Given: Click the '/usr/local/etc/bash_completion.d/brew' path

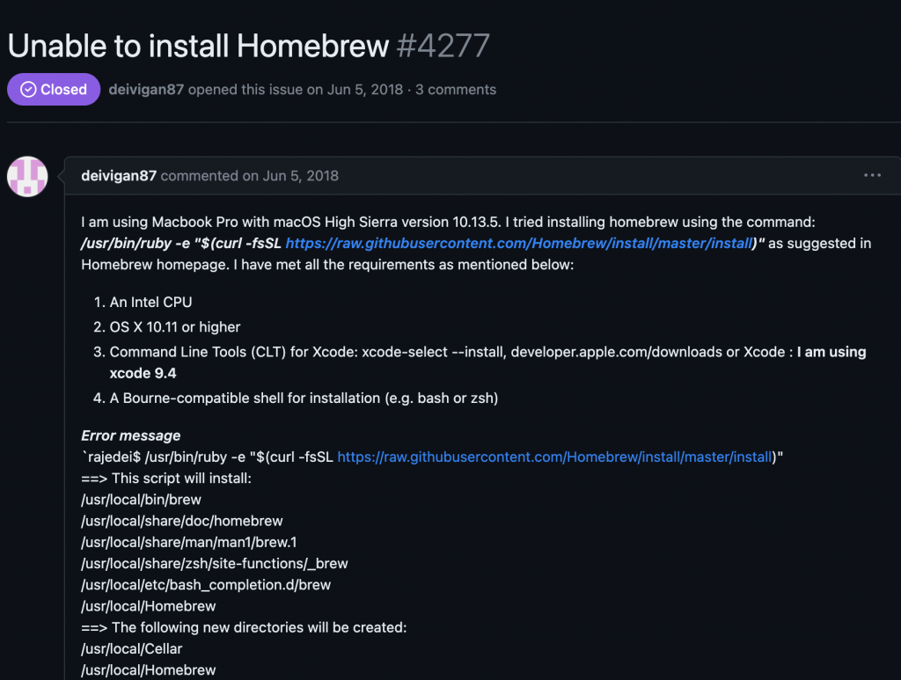Looking at the screenshot, I should [206, 585].
